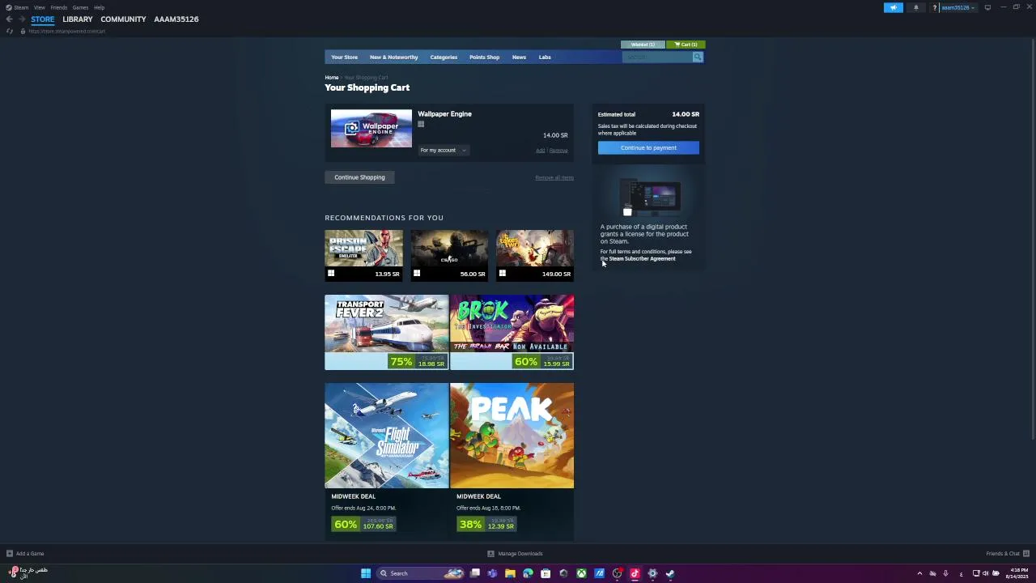Open the Help menu

tap(99, 7)
